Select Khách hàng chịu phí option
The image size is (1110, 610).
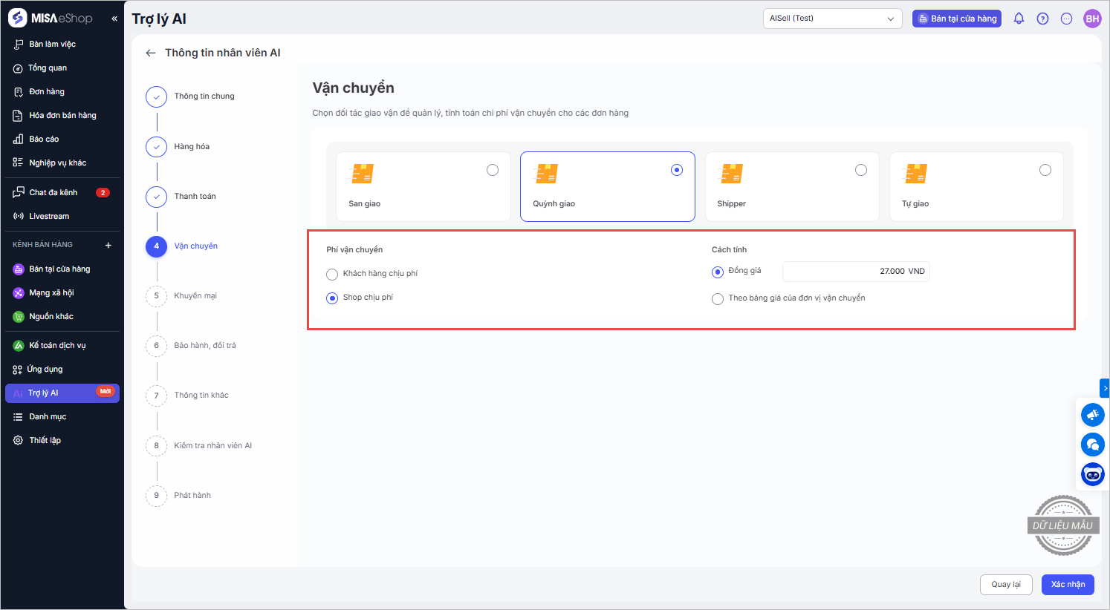click(332, 275)
